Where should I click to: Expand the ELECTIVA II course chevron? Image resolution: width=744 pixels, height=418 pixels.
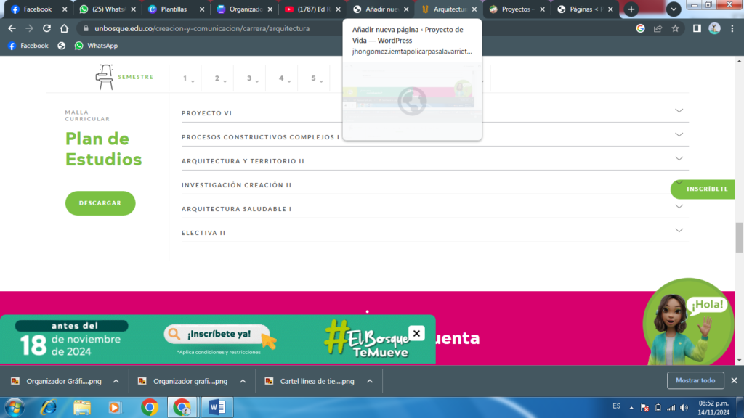tap(679, 231)
